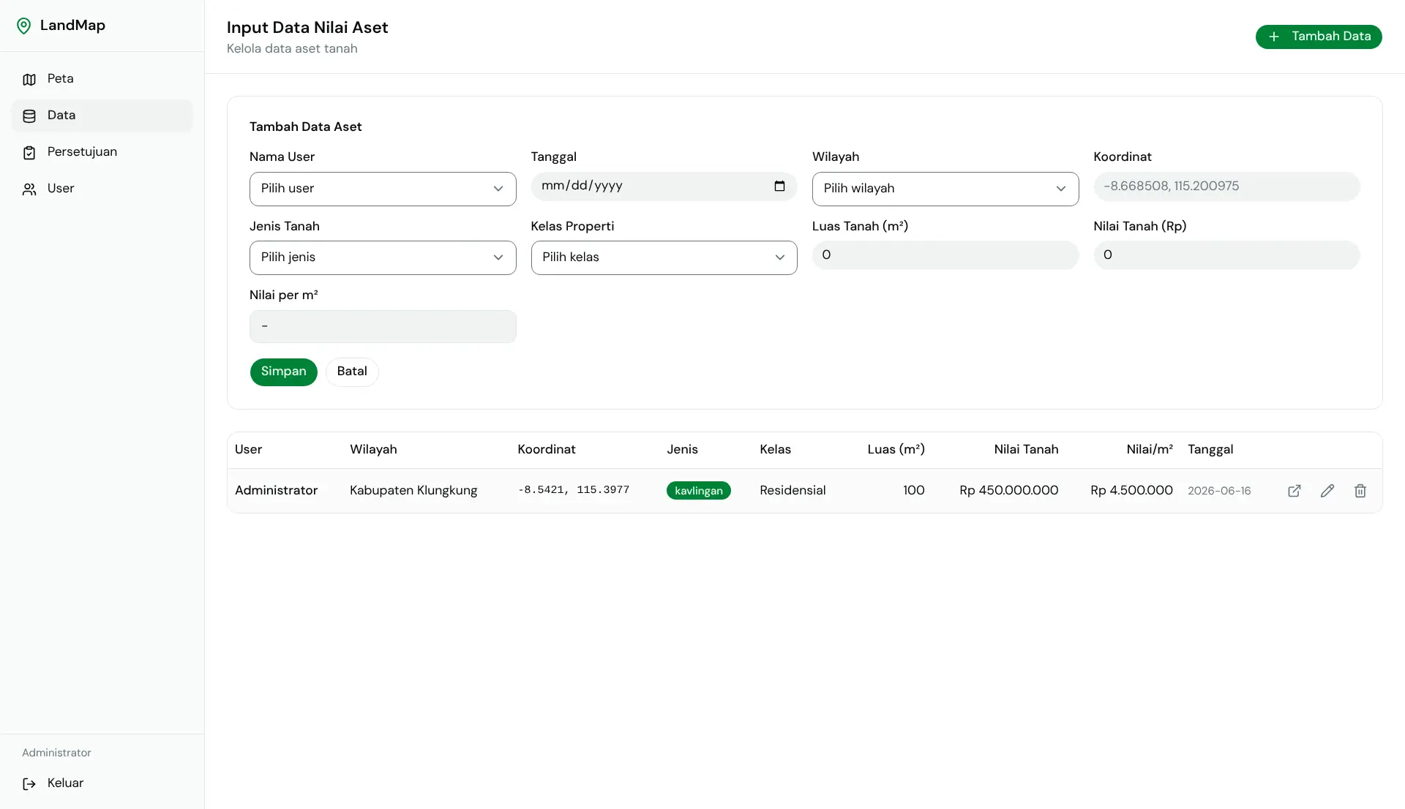
Task: Click the Tanggal table column header
Action: (1210, 450)
